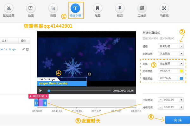Click the background color hex field
This screenshot has height=126, width=190.
click(x=168, y=78)
